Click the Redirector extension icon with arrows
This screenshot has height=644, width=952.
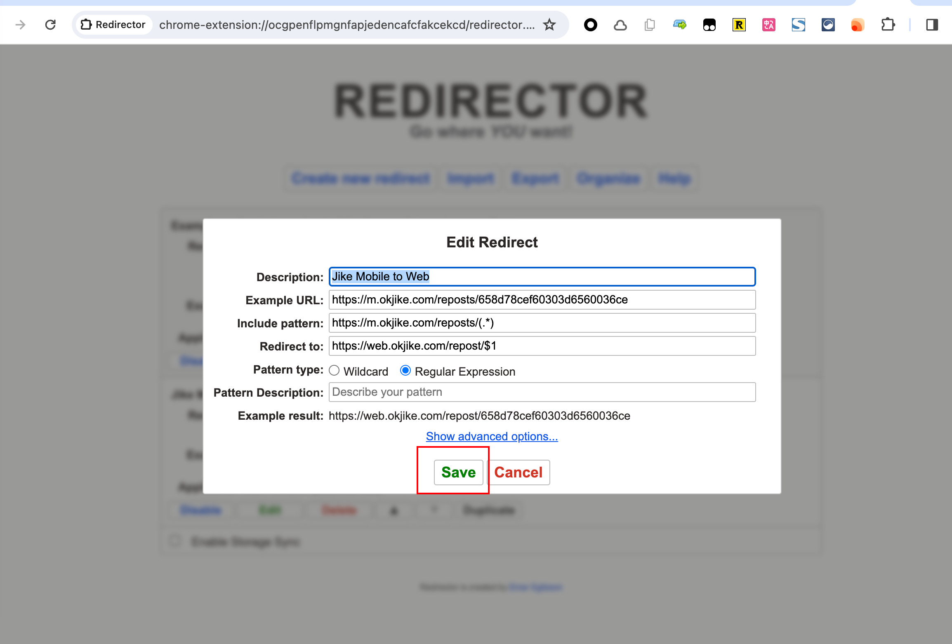pyautogui.click(x=679, y=25)
